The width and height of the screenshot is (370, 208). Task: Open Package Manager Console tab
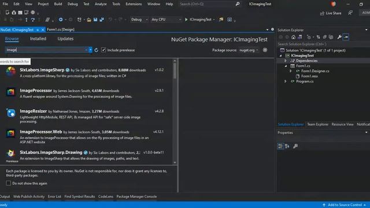136,196
